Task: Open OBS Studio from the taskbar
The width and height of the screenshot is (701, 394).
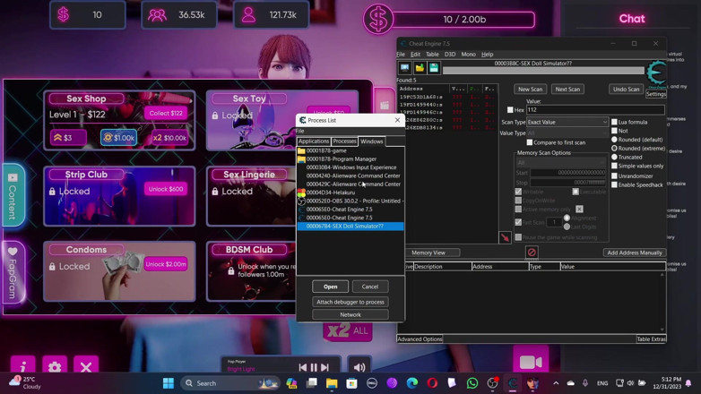Action: coord(492,383)
